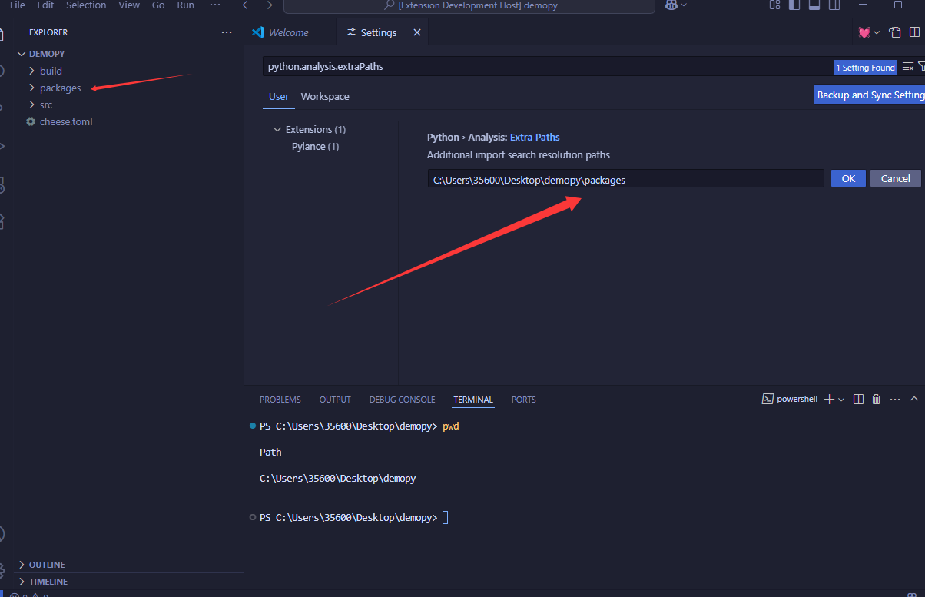Toggle bottom panel layout icon
The width and height of the screenshot is (925, 597).
(x=813, y=5)
